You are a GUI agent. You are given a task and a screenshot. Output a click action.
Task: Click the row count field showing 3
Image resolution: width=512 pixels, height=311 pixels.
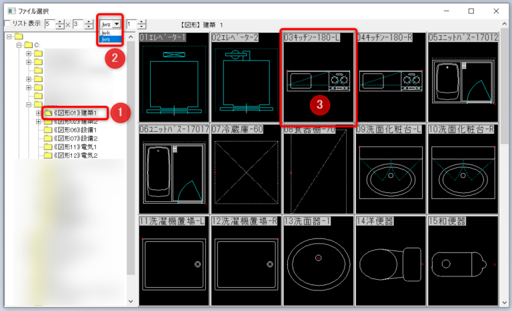point(79,24)
